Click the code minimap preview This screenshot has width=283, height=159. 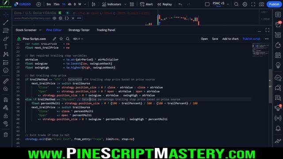click(260, 50)
